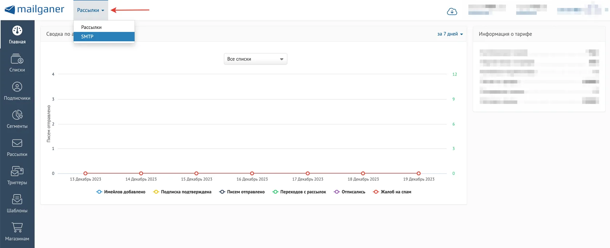Toggle Жалоб на спам legend series

(392, 192)
